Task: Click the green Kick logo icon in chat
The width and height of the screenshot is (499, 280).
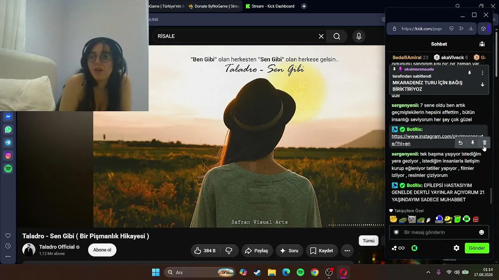Action: (x=414, y=248)
